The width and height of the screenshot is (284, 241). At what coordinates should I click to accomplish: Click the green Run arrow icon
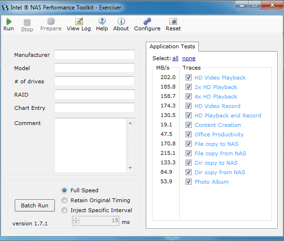9,22
